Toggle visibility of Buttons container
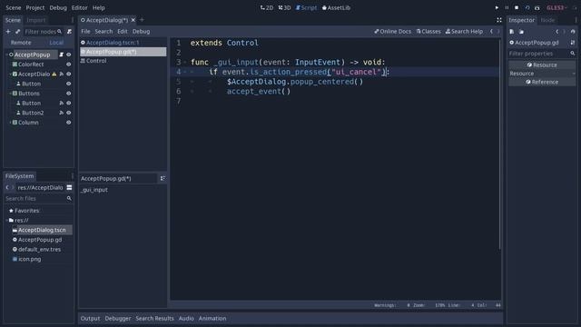 pyautogui.click(x=69, y=94)
